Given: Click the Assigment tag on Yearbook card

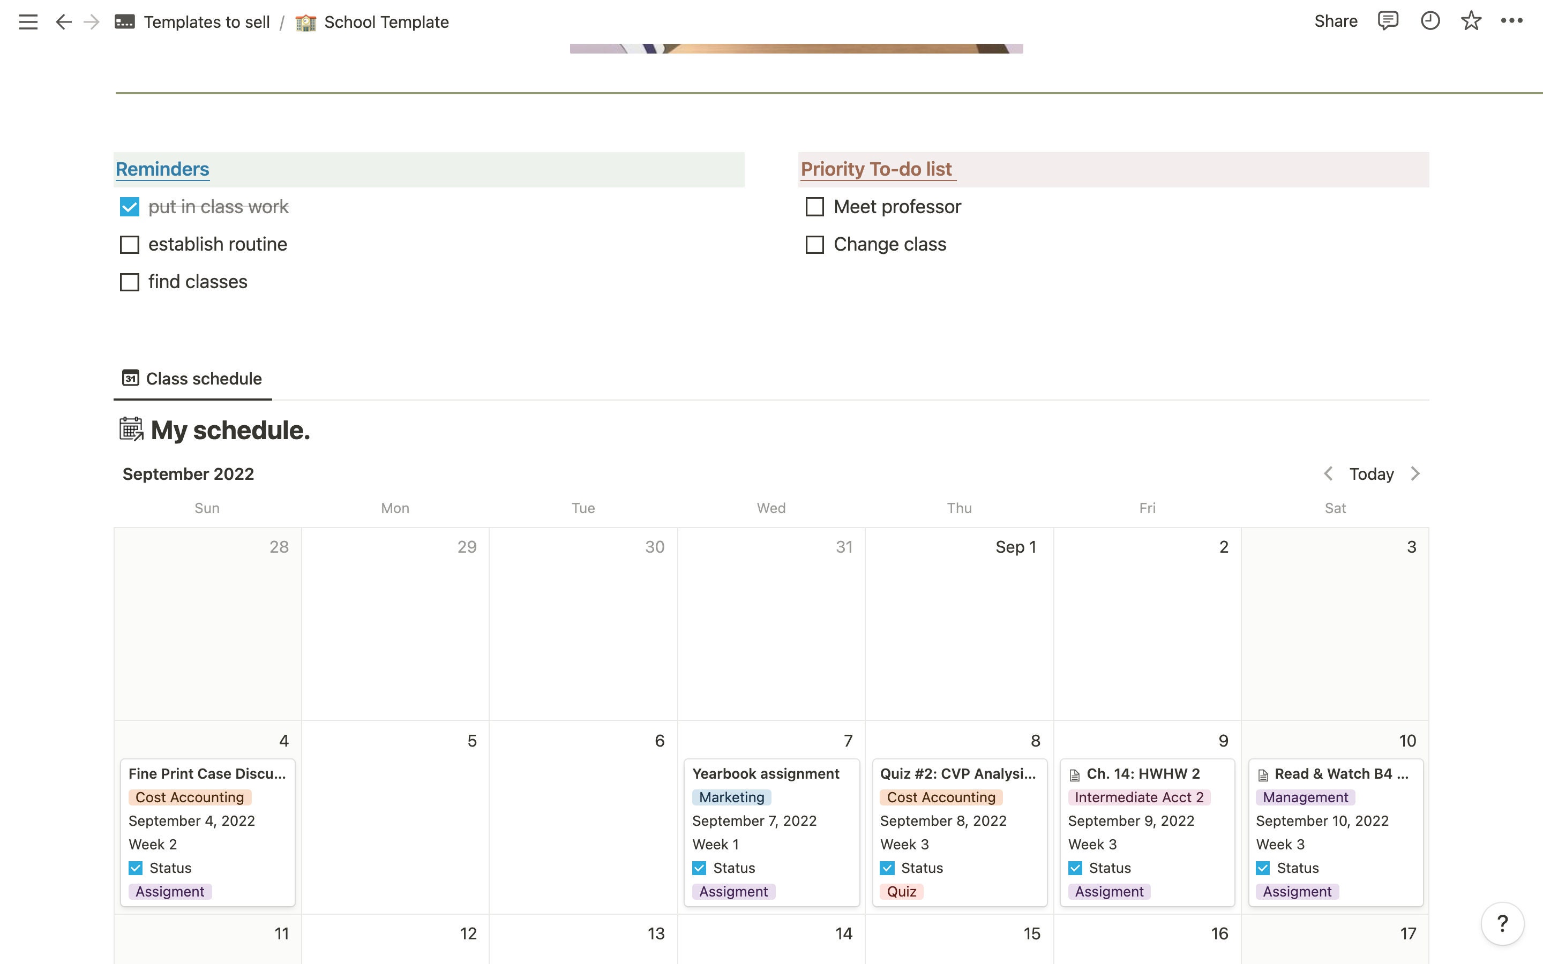Looking at the screenshot, I should pyautogui.click(x=733, y=892).
